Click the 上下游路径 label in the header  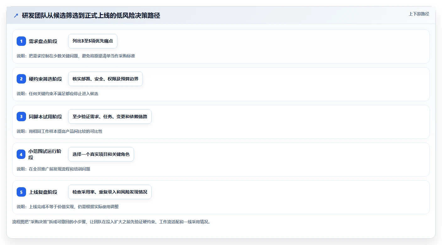tap(419, 14)
